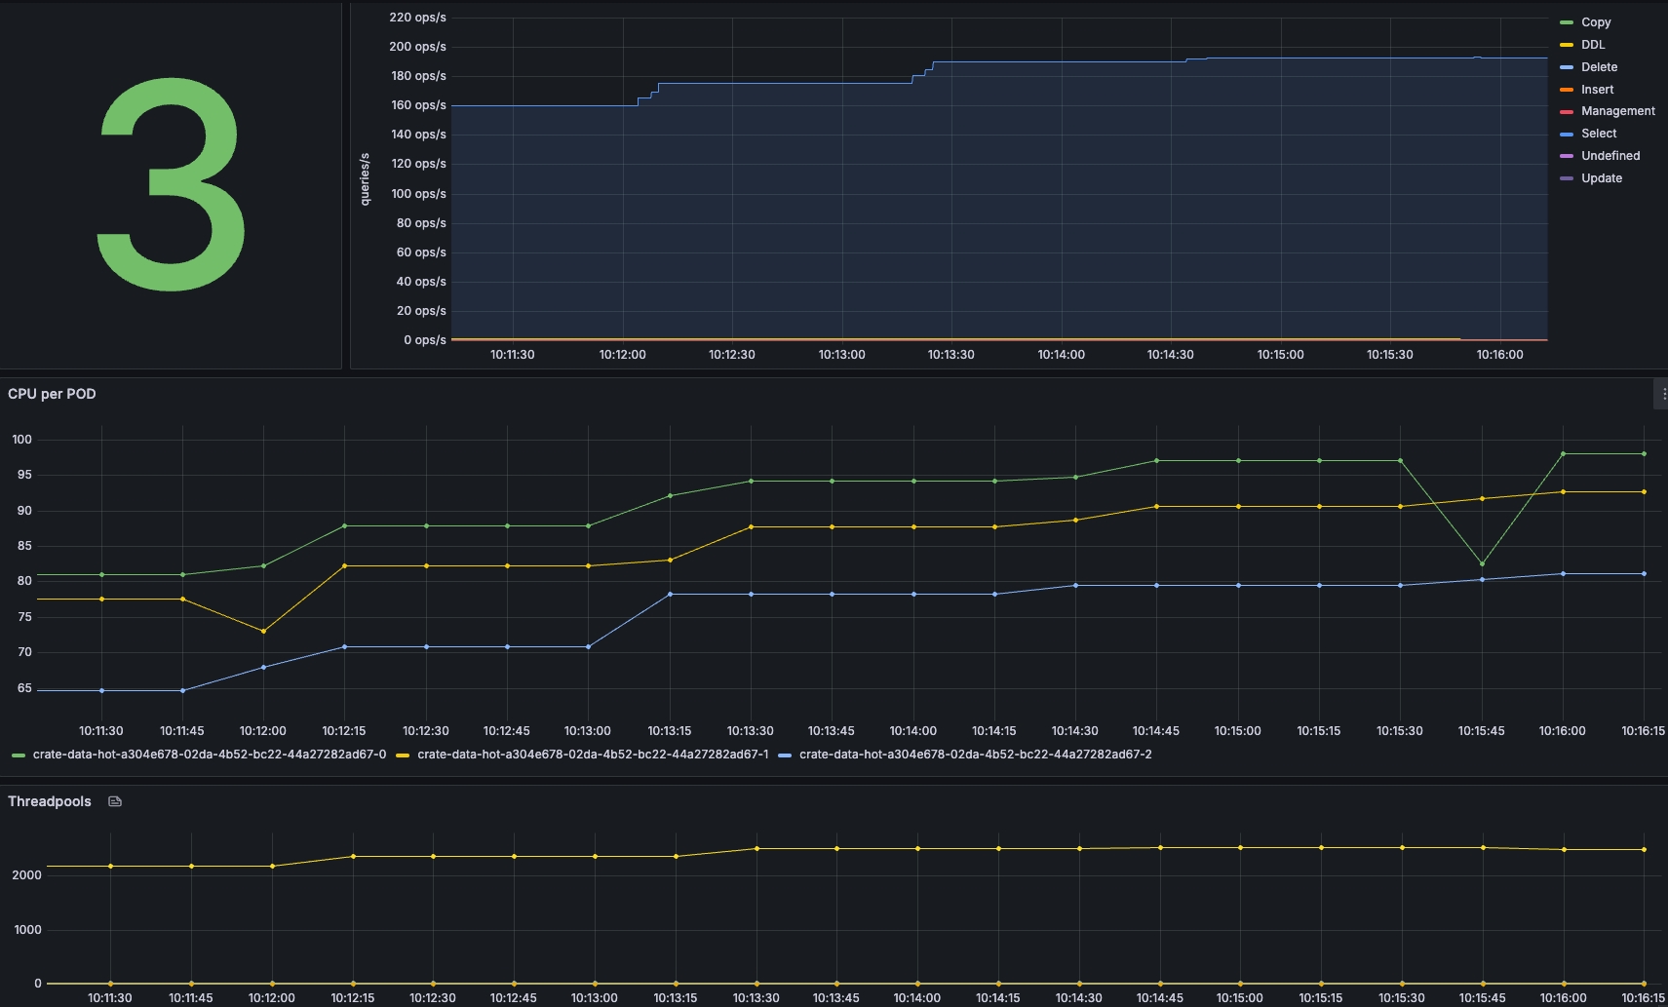
Task: Expand the CPU per POD panel title
Action: pyautogui.click(x=52, y=394)
